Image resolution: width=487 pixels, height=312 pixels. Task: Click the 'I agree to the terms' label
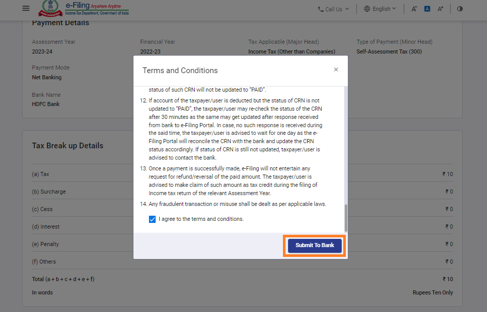[201, 219]
